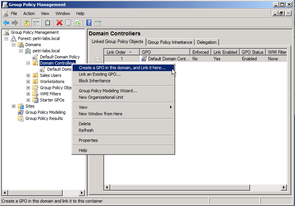Choose New Window from Here
Image resolution: width=295 pixels, height=206 pixels.
[x=123, y=114]
